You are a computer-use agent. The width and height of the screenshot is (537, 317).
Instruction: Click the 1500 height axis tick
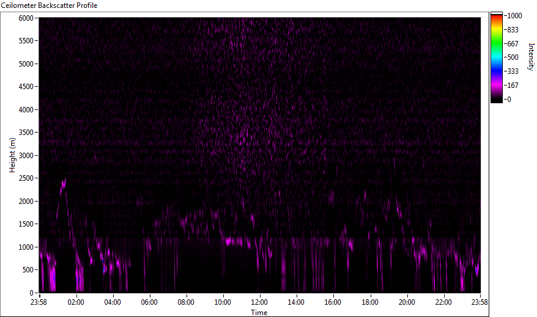point(26,224)
